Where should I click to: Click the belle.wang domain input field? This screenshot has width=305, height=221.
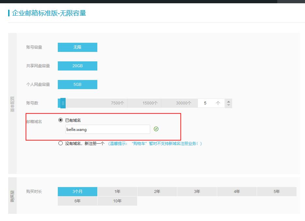click(107, 129)
